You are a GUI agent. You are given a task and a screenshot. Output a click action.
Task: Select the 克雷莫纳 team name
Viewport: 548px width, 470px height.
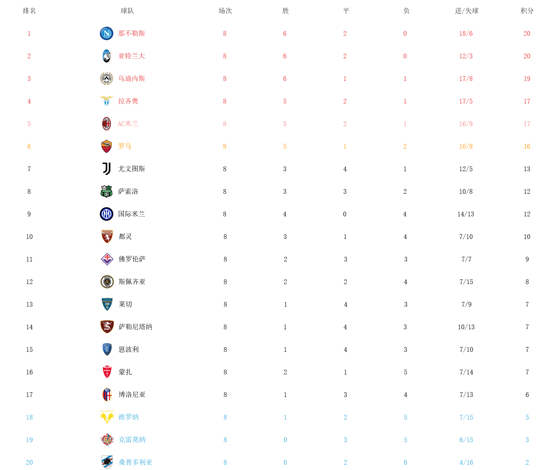click(132, 440)
